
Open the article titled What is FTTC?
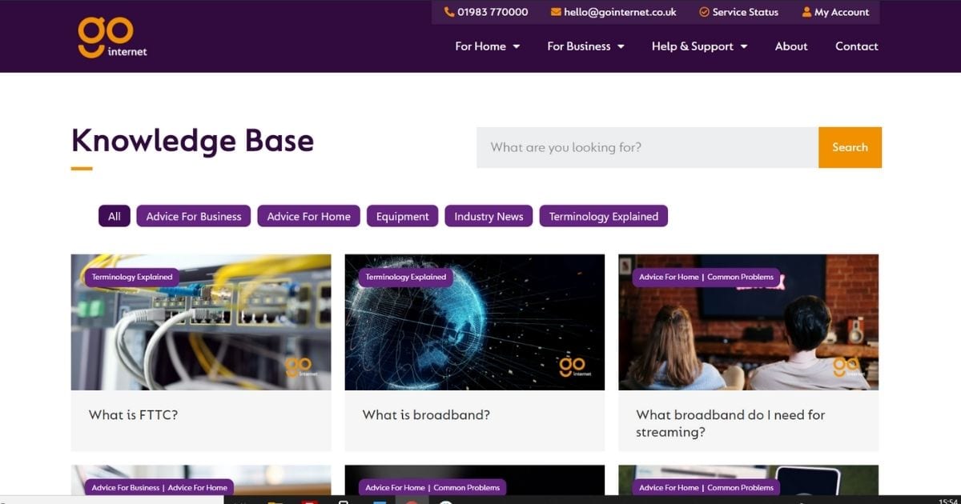point(133,415)
